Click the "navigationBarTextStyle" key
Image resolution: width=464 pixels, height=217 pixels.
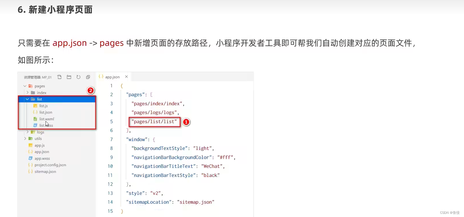(164, 175)
